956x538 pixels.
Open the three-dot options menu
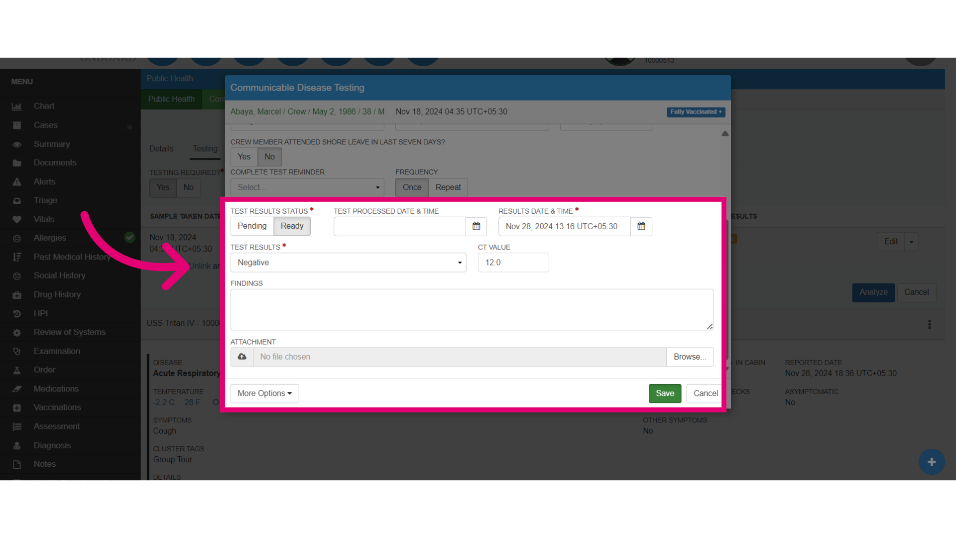(929, 324)
